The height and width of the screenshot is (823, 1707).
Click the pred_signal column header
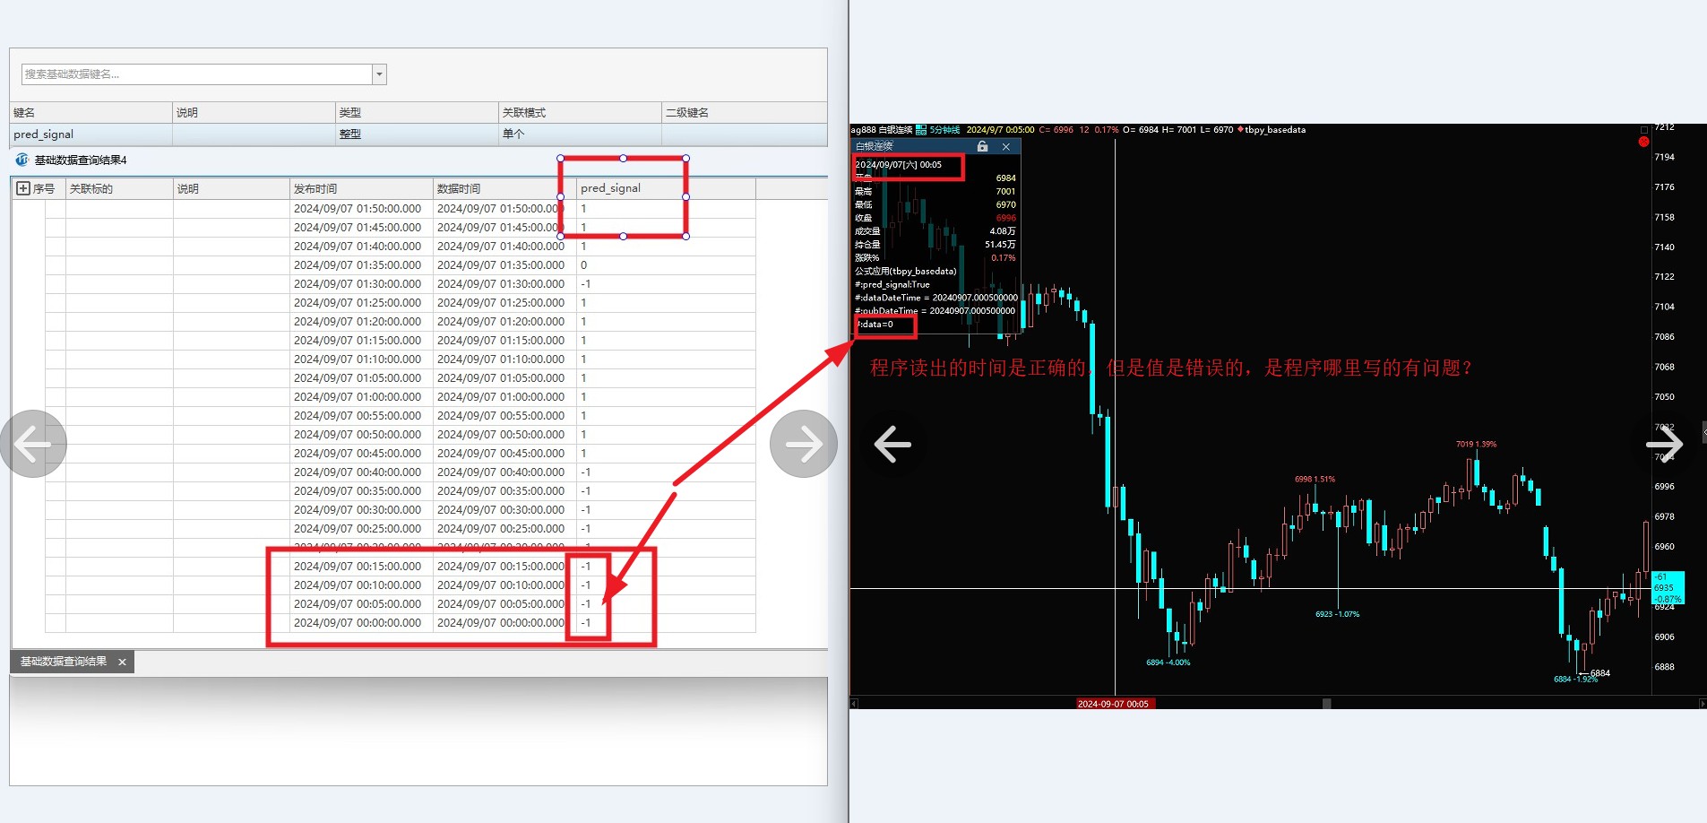666,188
